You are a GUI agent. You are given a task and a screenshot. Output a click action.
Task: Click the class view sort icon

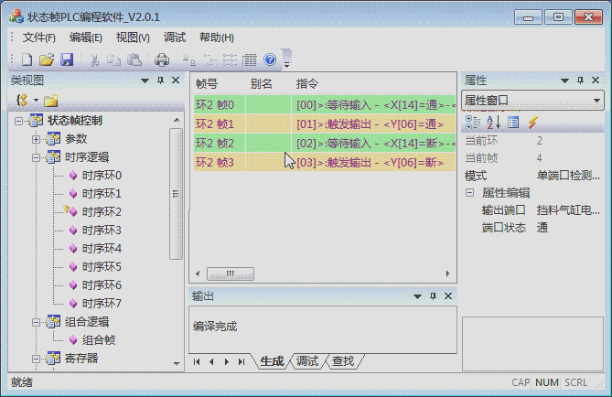[x=22, y=101]
